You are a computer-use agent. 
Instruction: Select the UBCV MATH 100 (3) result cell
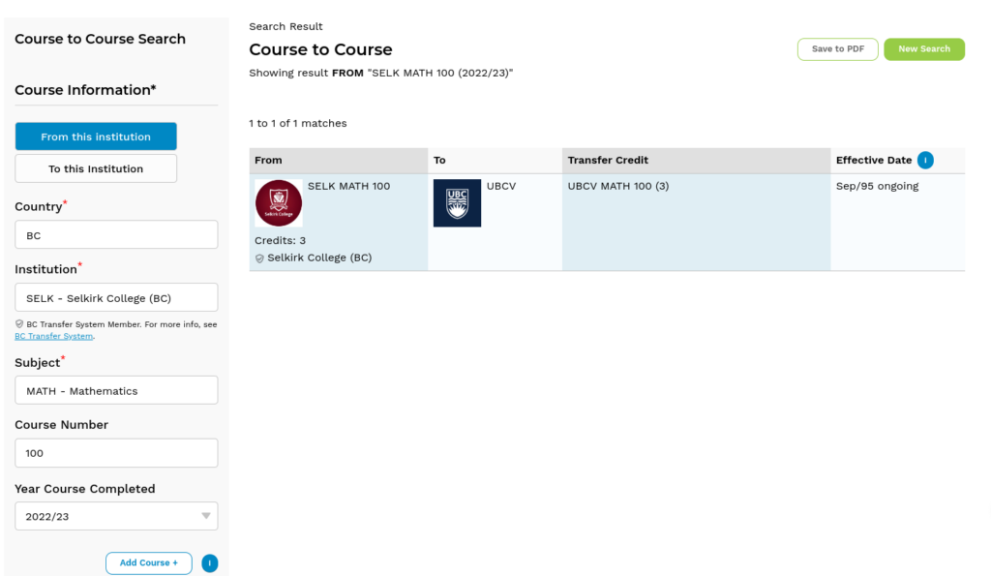pos(696,222)
